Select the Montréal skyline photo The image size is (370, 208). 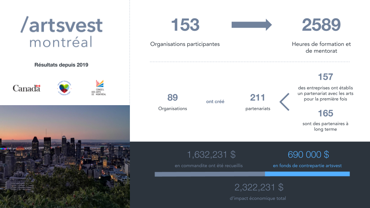[x=65, y=156]
